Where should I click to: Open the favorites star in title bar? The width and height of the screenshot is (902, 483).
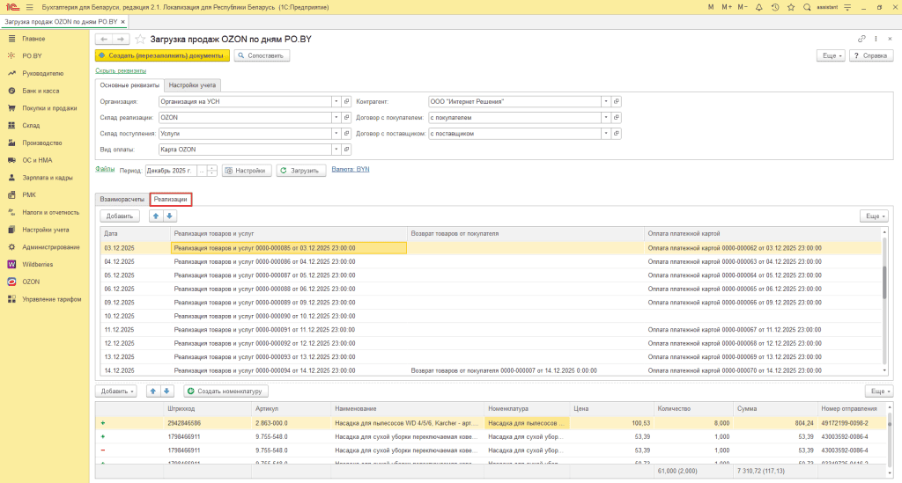point(791,7)
